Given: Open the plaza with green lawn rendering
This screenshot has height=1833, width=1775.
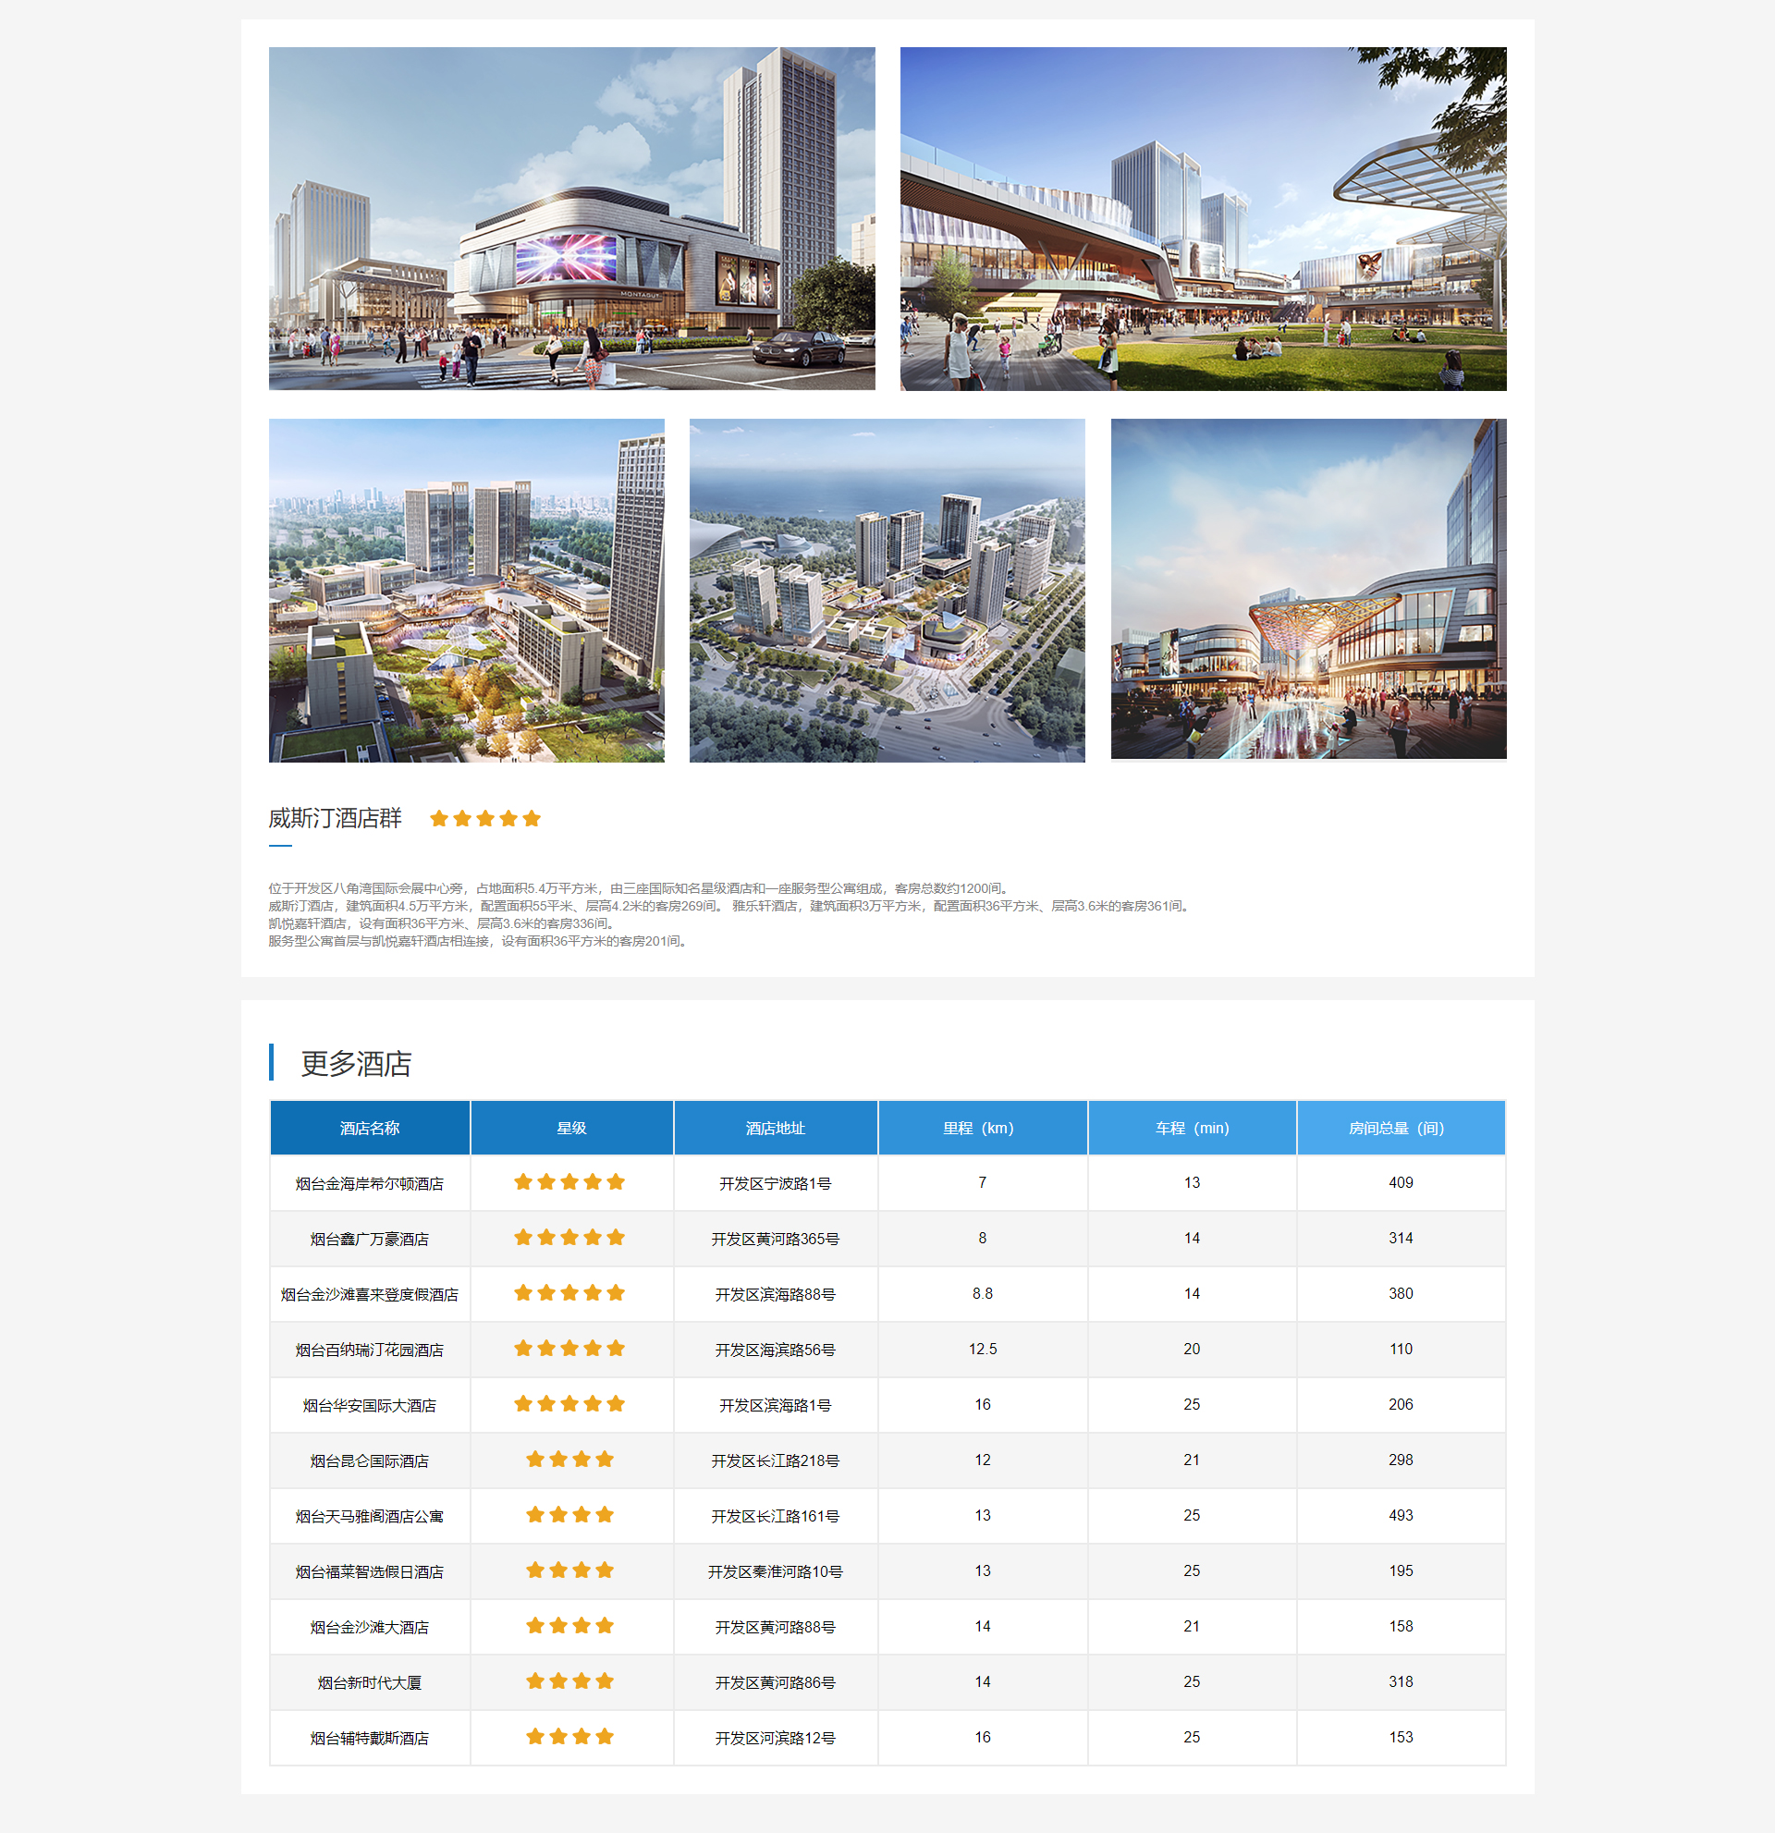Looking at the screenshot, I should [1203, 218].
